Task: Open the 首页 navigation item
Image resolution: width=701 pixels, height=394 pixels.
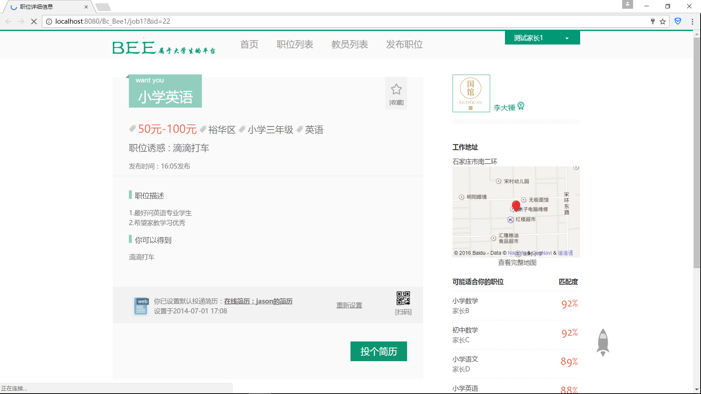Action: point(249,45)
